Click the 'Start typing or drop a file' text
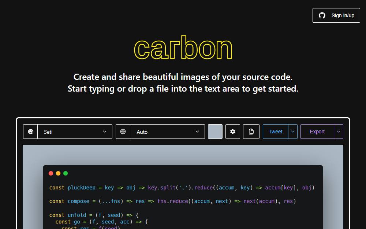Image resolution: width=366 pixels, height=229 pixels. [x=183, y=89]
